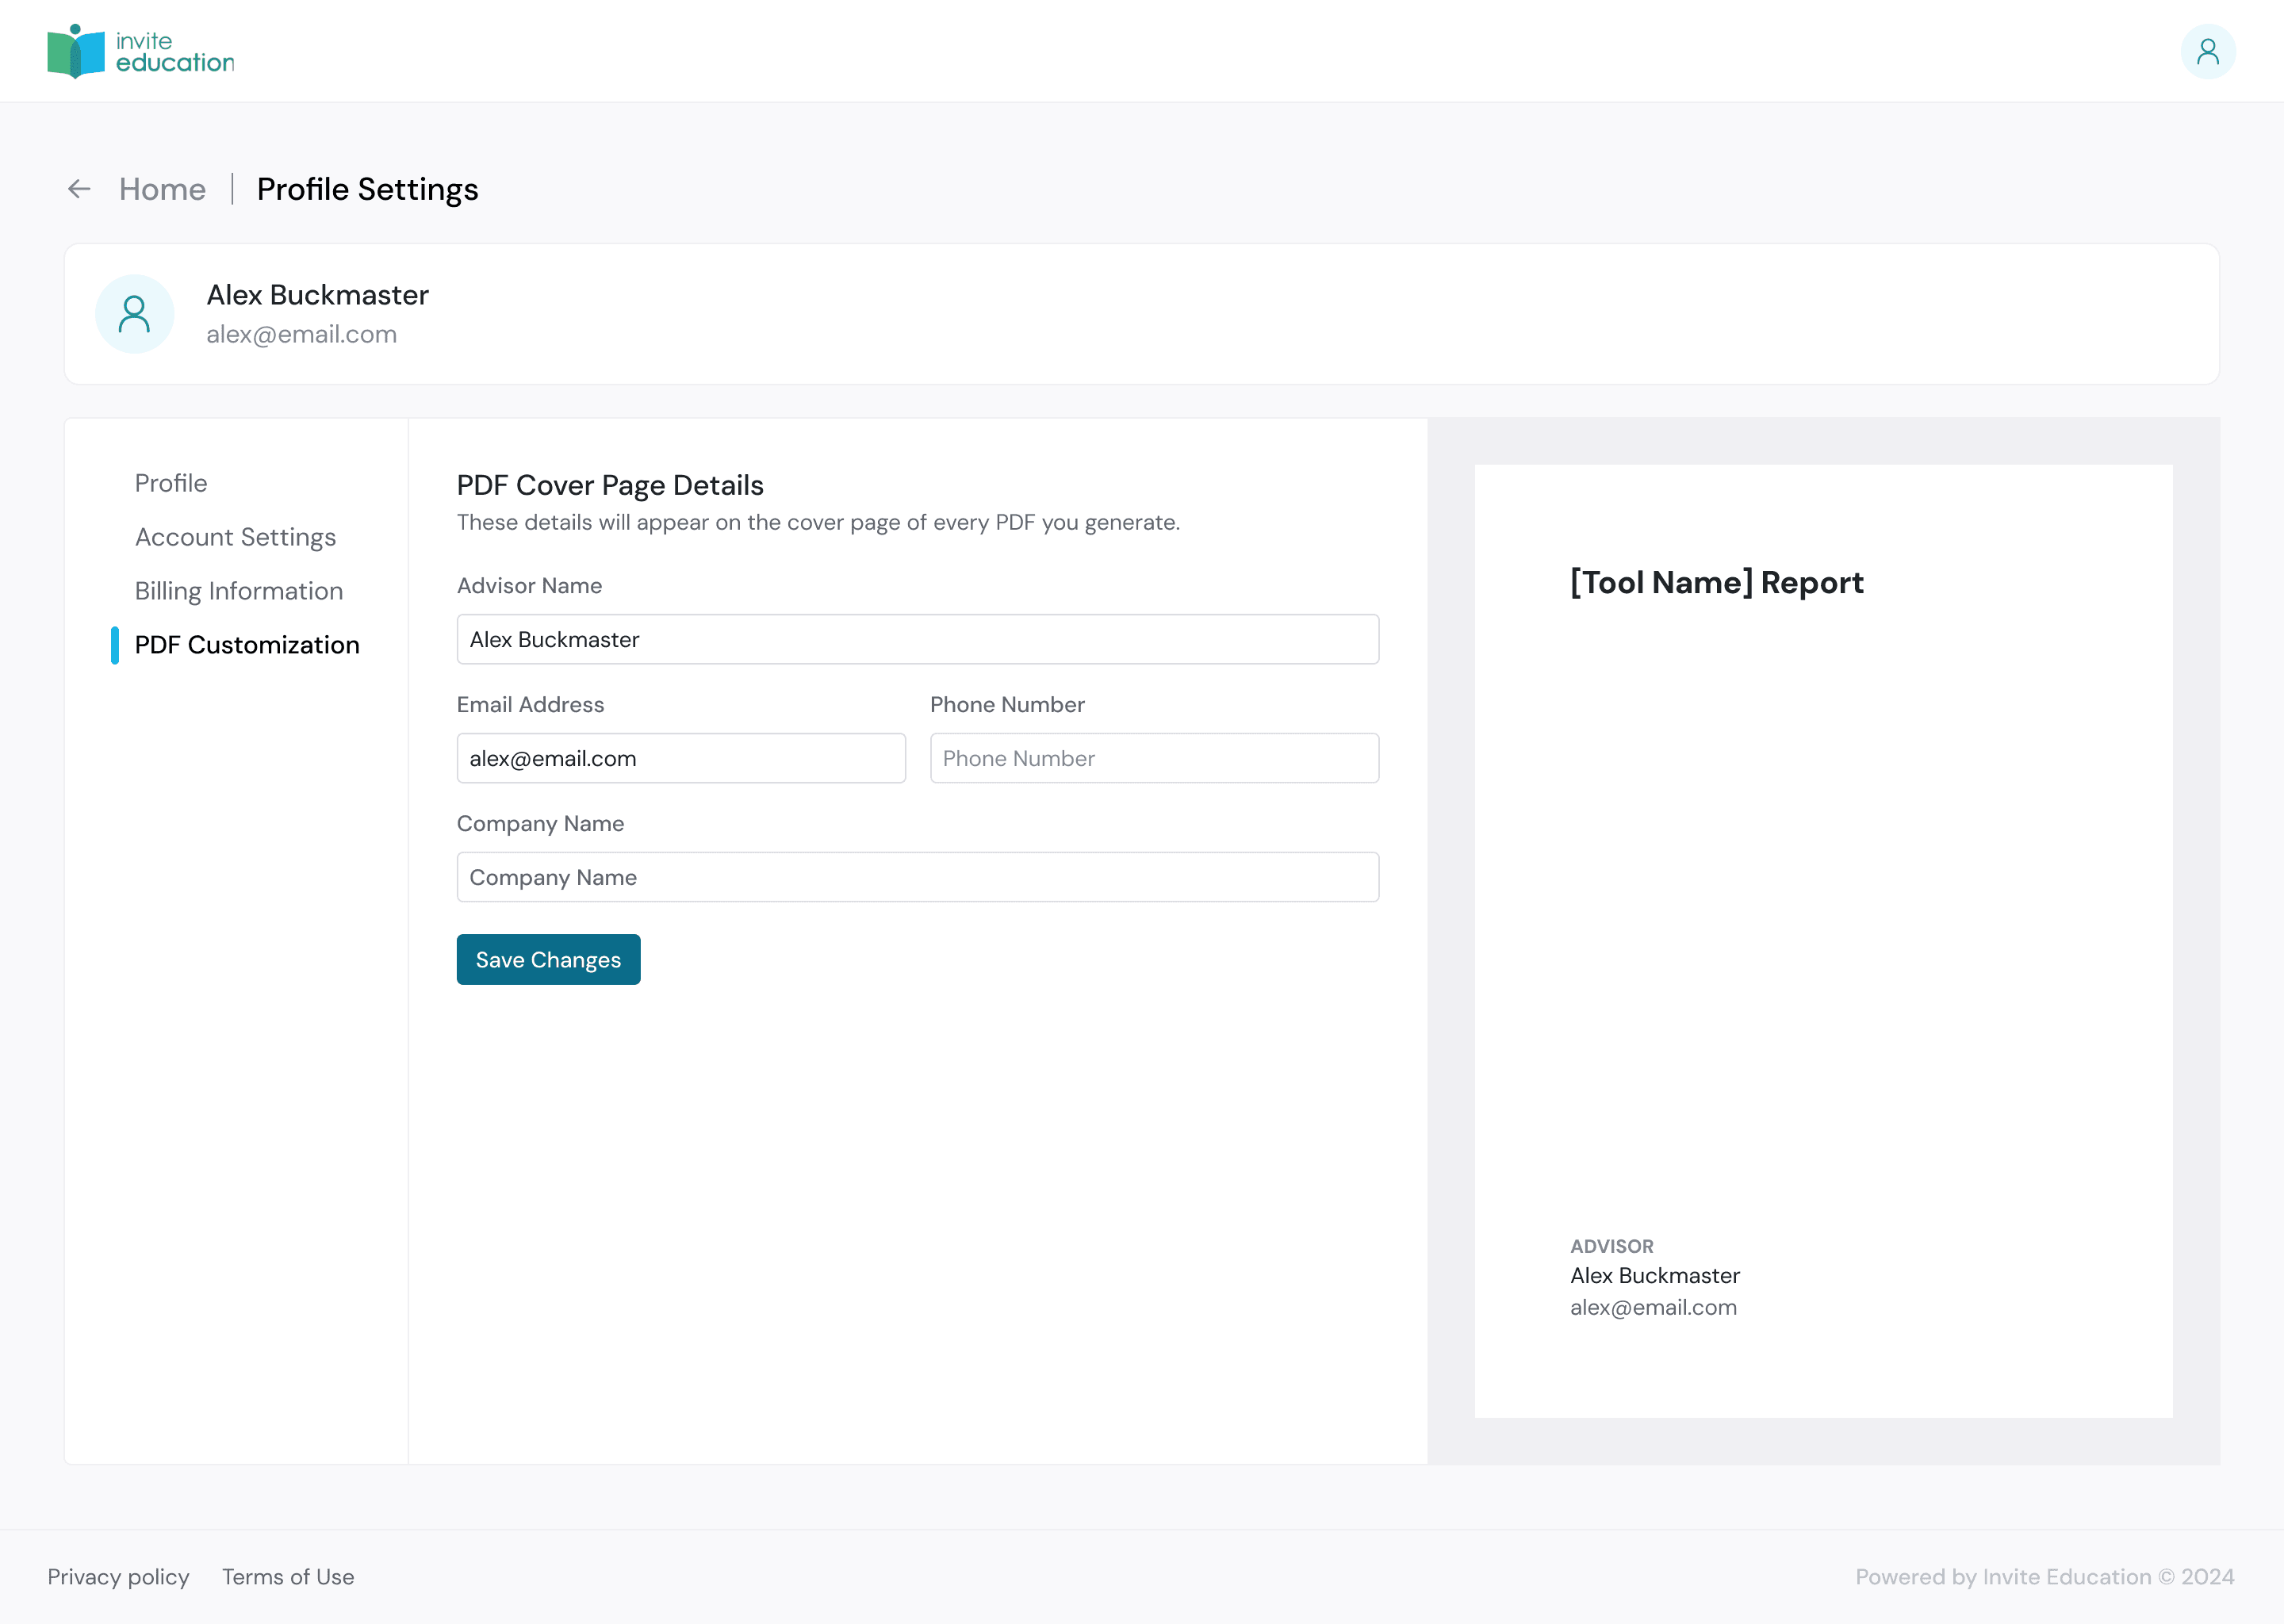Open the user account avatar in the header
The image size is (2284, 1624).
click(x=2209, y=50)
